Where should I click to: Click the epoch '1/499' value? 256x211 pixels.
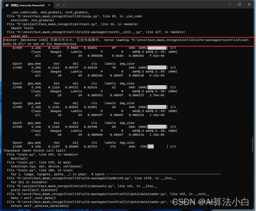click(17, 68)
